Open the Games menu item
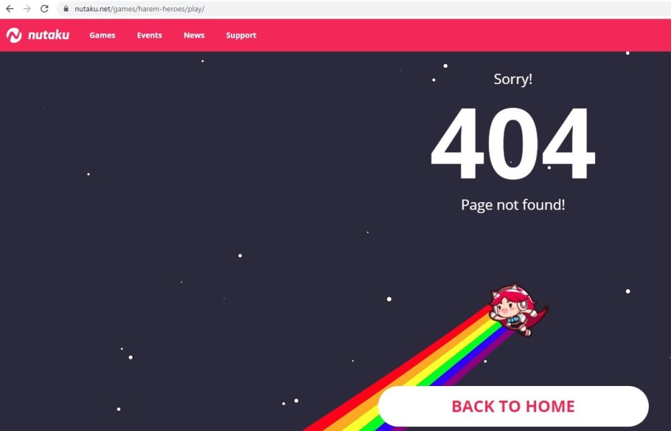This screenshot has height=431, width=671. 102,35
